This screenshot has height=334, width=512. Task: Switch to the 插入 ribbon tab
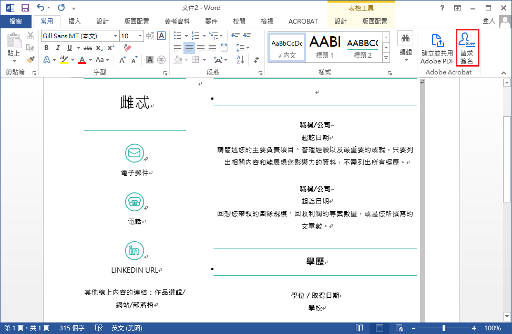[x=75, y=21]
